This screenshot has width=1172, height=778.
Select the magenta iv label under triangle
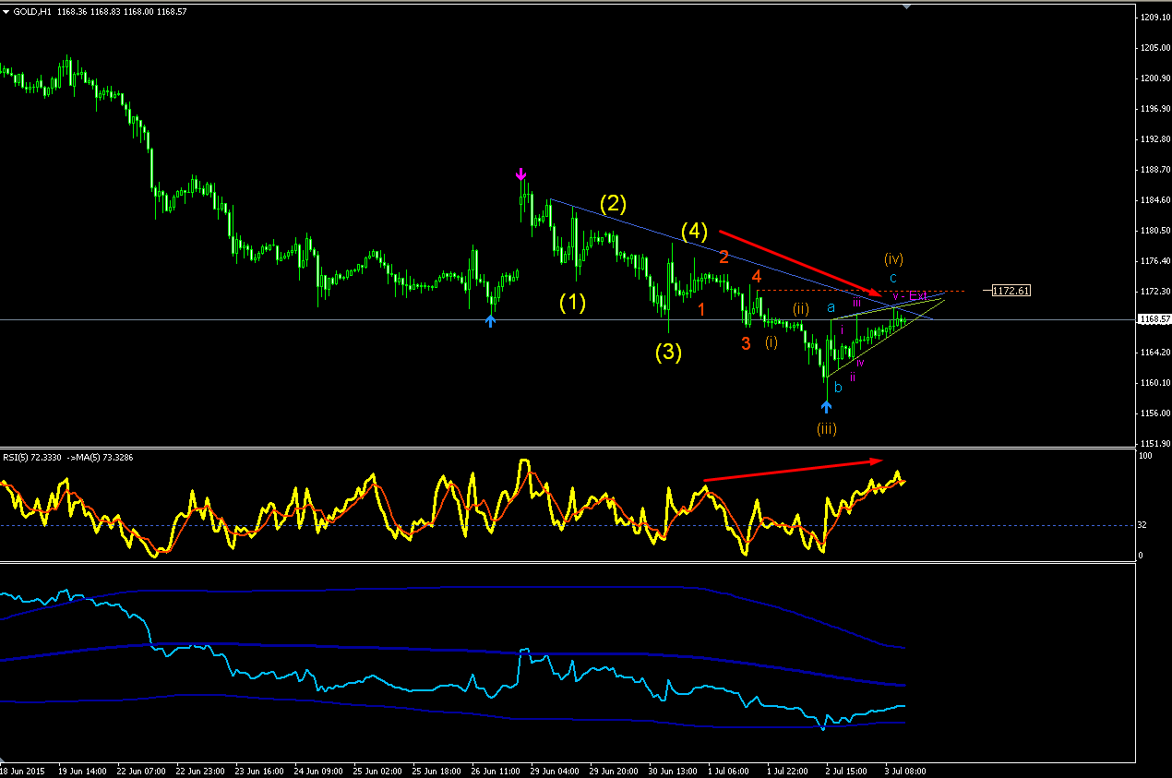[860, 363]
